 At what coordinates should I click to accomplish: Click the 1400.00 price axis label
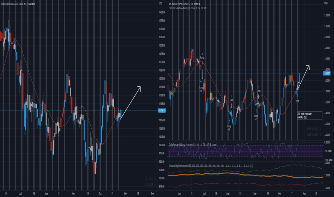pyautogui.click(x=162, y=12)
